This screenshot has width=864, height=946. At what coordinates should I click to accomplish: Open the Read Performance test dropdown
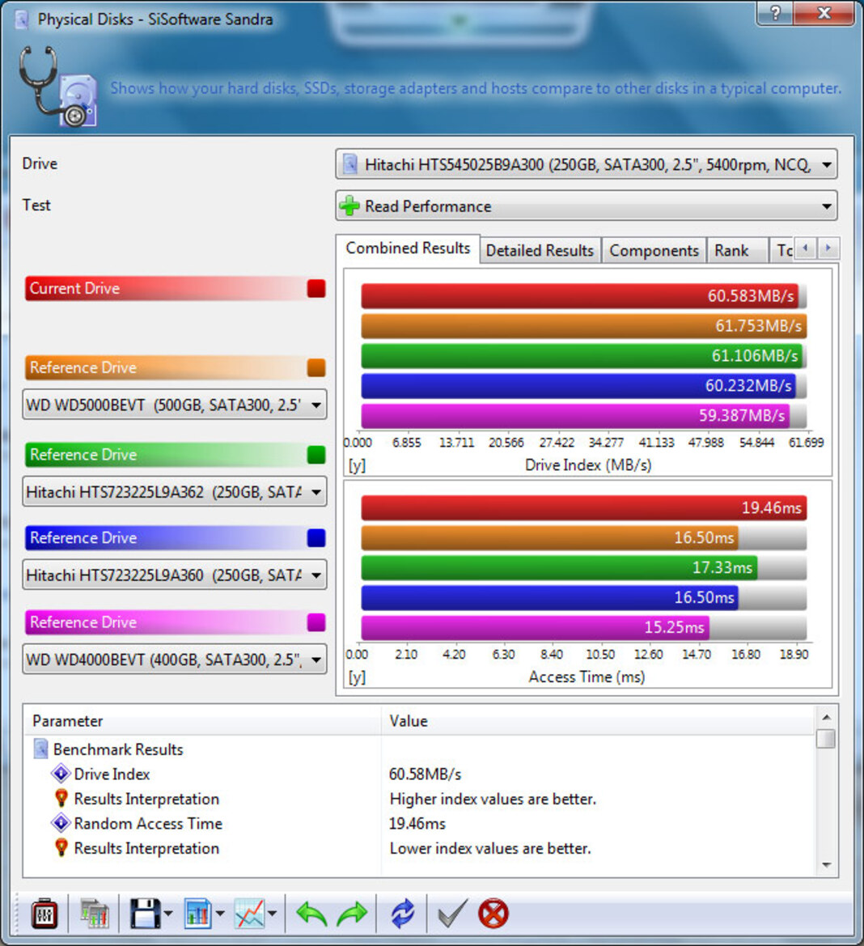[x=586, y=206]
